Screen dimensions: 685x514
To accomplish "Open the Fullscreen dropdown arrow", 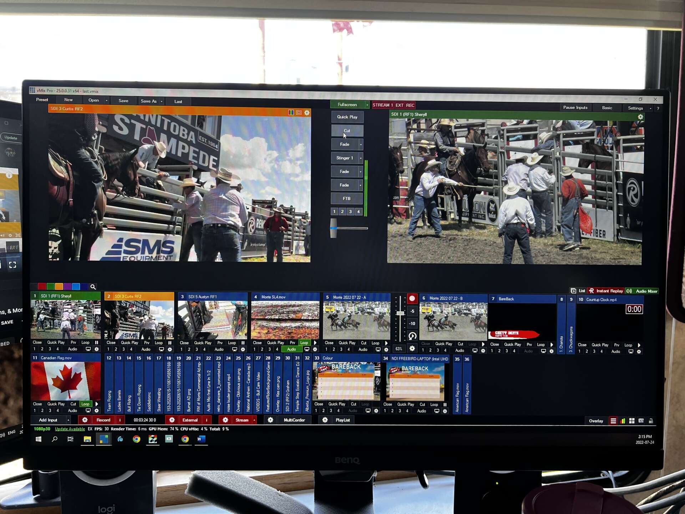I will [x=367, y=105].
